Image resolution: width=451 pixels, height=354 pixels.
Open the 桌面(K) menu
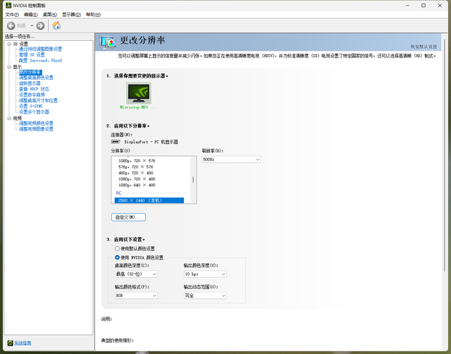click(50, 15)
